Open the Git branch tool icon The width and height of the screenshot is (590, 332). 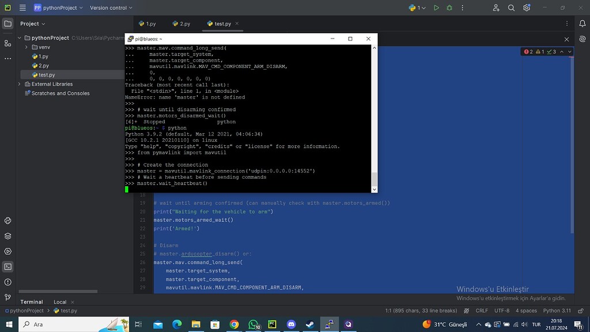(8, 296)
